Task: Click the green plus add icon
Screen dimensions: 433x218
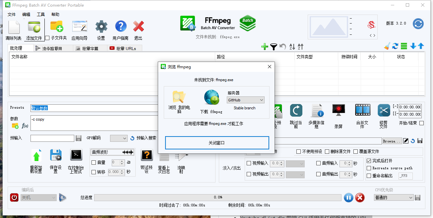Action: [x=265, y=46]
